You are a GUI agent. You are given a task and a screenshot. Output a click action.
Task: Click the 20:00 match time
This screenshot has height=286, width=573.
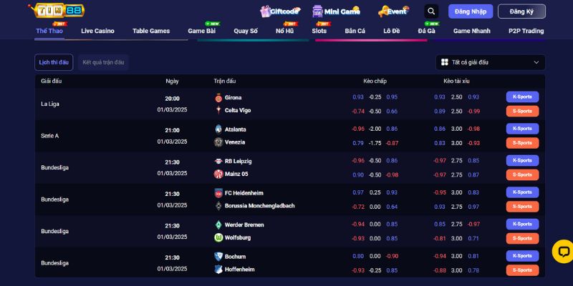172,99
